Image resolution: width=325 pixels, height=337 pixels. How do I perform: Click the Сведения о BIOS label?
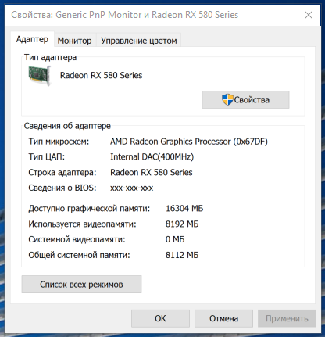[62, 188]
